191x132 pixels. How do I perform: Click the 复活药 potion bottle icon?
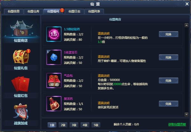(54, 104)
